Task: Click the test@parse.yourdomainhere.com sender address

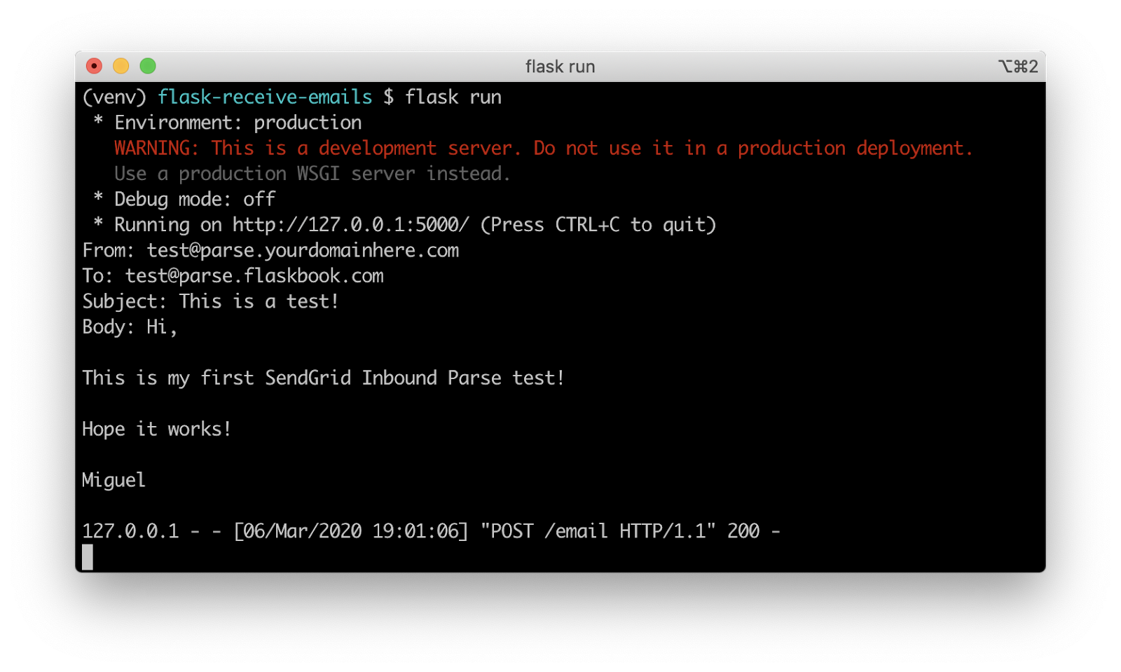Action: coord(303,250)
